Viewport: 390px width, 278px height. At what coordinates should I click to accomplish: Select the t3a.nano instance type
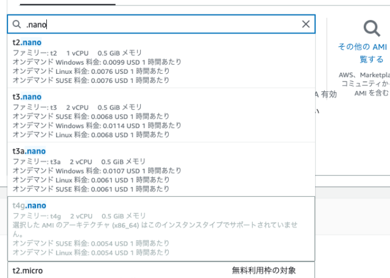point(161,169)
